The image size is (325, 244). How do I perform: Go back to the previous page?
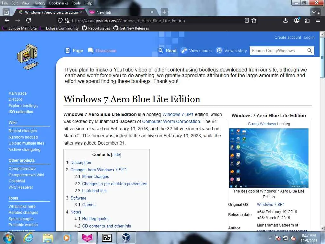(x=7, y=20)
